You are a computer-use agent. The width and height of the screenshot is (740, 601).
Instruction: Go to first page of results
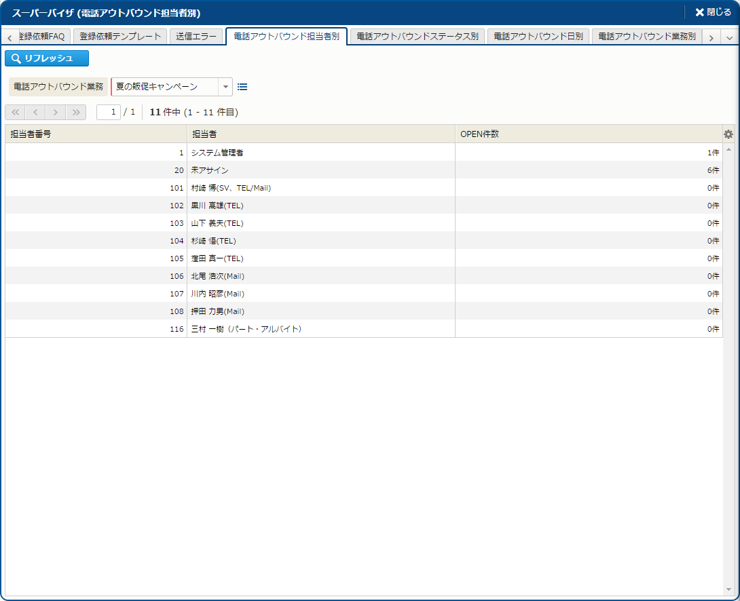coord(15,112)
